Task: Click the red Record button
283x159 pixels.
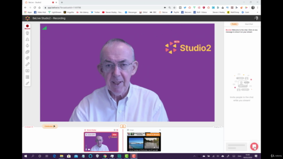Action: click(x=27, y=26)
